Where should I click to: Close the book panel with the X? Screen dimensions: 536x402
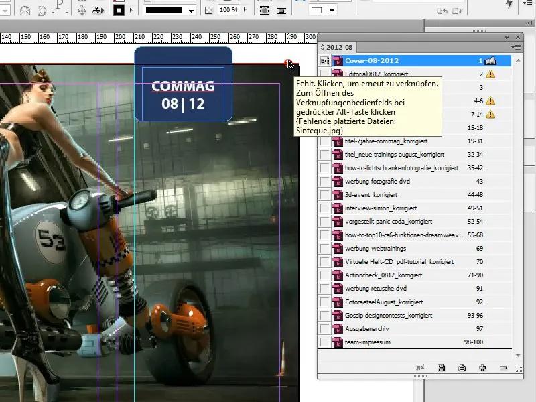pyautogui.click(x=518, y=37)
